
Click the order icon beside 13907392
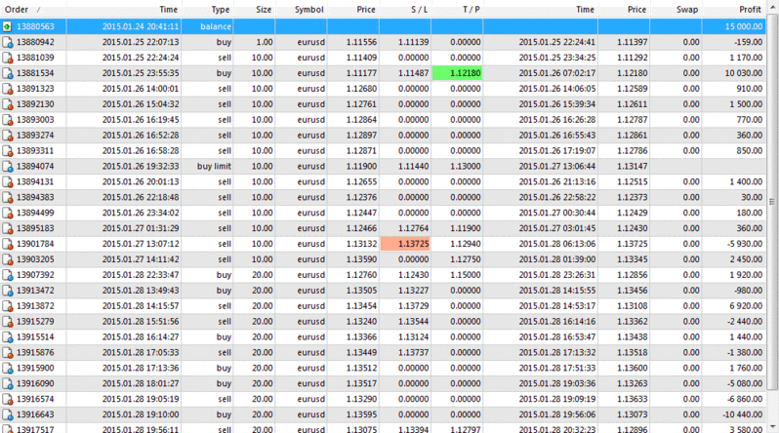coord(8,275)
